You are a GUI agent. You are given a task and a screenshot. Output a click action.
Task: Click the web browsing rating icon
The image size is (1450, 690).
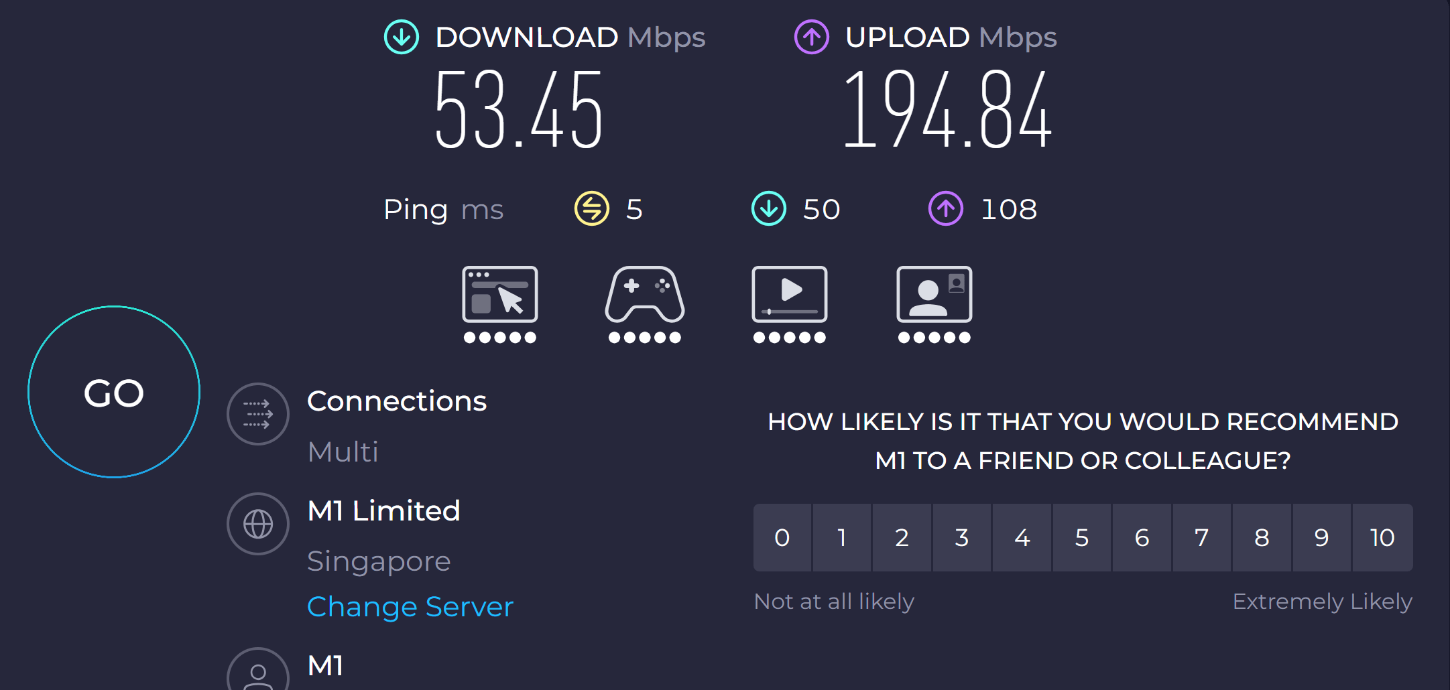pyautogui.click(x=500, y=295)
